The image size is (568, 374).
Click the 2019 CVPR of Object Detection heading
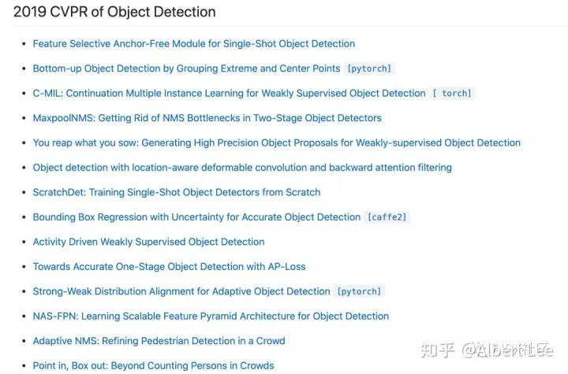[x=114, y=12]
